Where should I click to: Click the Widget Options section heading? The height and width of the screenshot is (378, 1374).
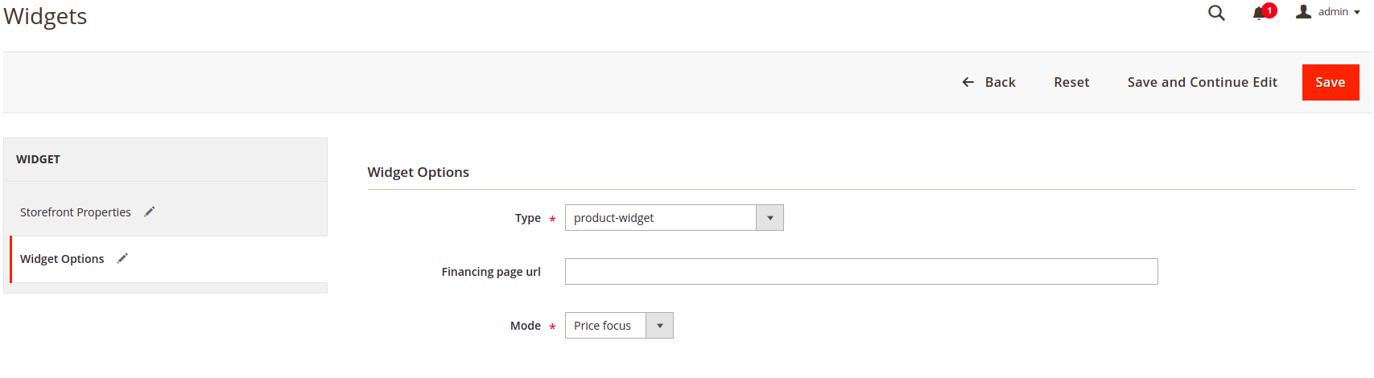419,172
